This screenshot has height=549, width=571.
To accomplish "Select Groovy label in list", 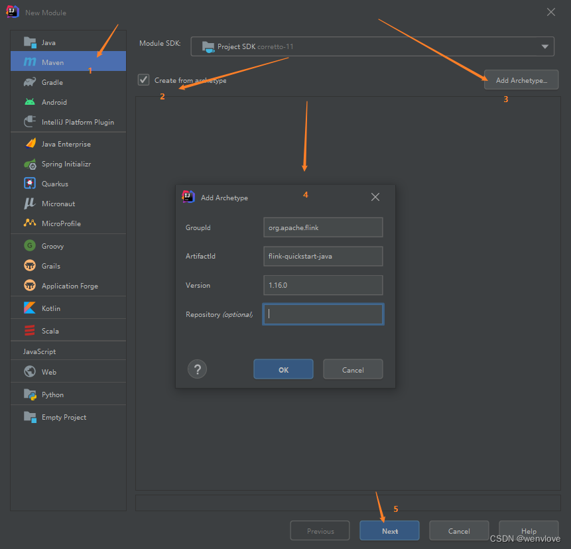I will click(52, 246).
